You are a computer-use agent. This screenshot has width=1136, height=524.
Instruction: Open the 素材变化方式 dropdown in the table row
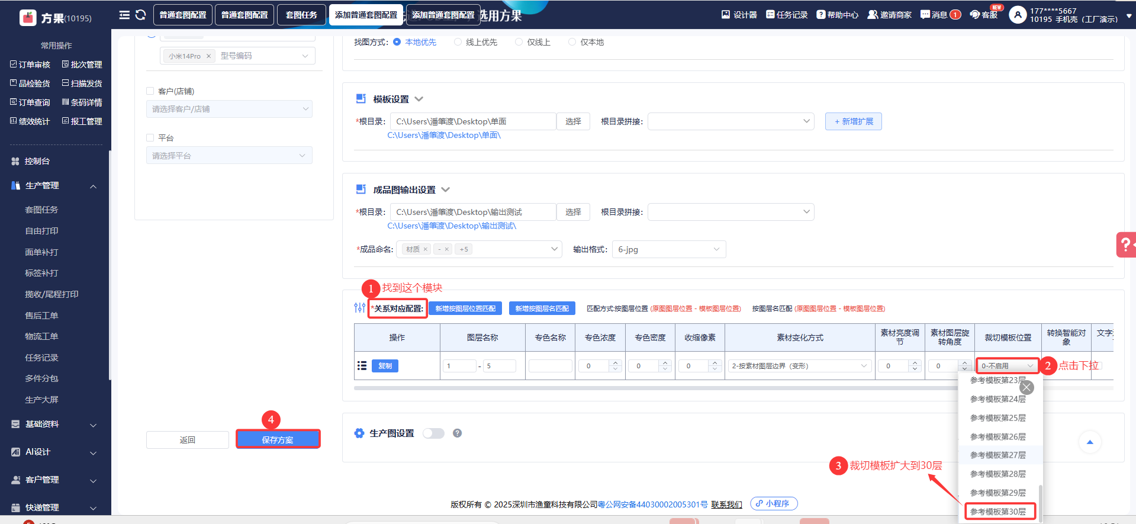coord(799,366)
